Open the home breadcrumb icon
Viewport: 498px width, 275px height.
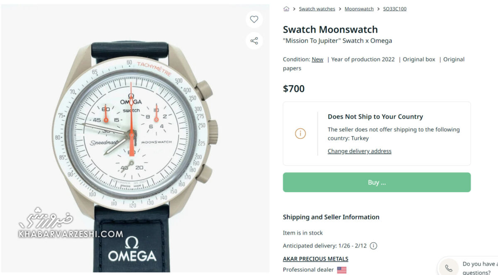coord(286,9)
